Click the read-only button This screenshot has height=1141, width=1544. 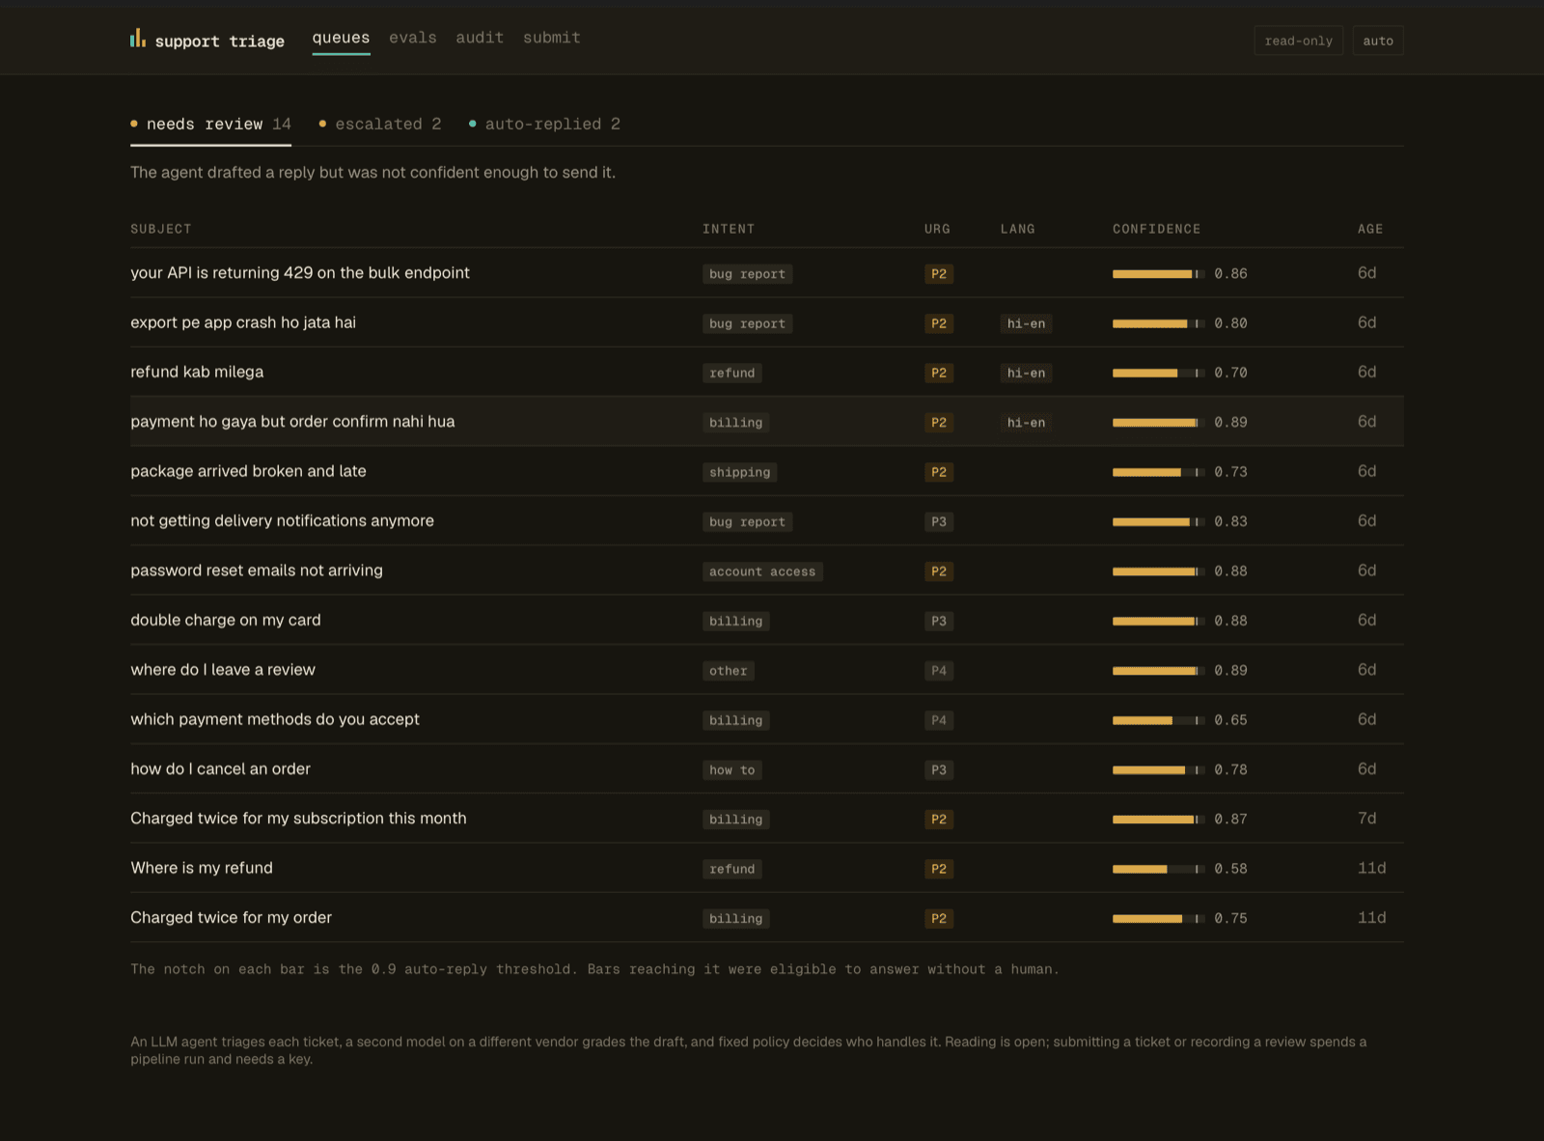1298,41
